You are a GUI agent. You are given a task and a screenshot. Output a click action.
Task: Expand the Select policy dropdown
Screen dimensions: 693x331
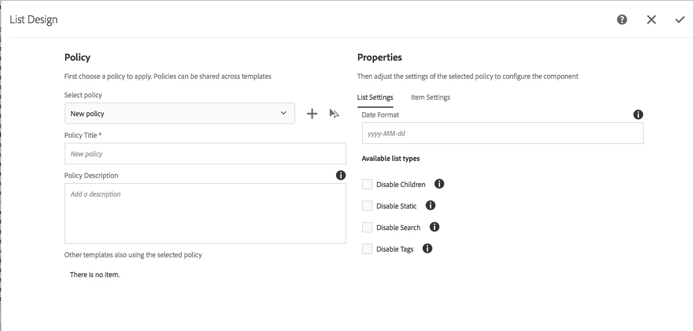(179, 113)
